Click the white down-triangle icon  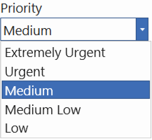point(142,30)
